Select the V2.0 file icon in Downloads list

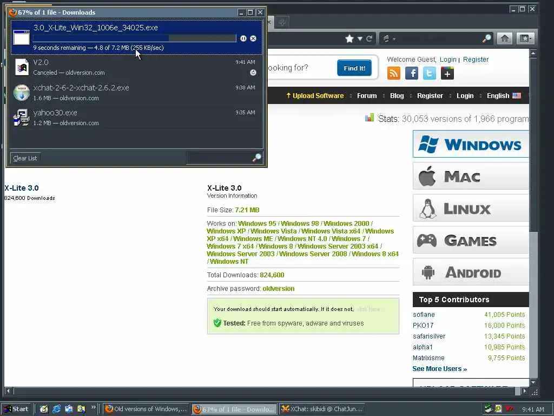(22, 67)
